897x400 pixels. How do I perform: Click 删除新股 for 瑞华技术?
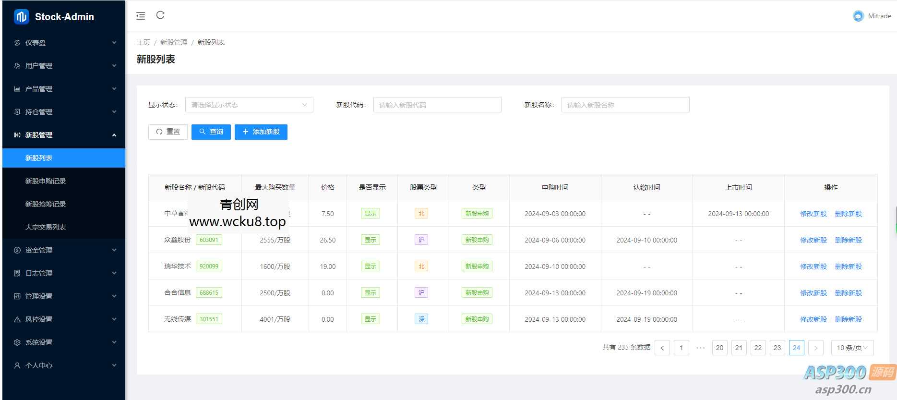coord(849,267)
